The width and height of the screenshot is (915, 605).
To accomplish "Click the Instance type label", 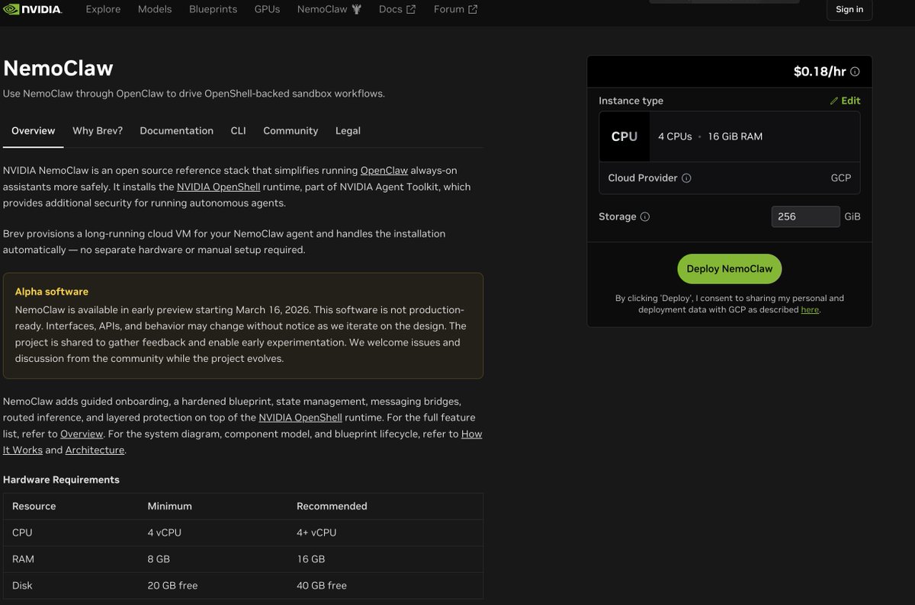I will pyautogui.click(x=631, y=101).
